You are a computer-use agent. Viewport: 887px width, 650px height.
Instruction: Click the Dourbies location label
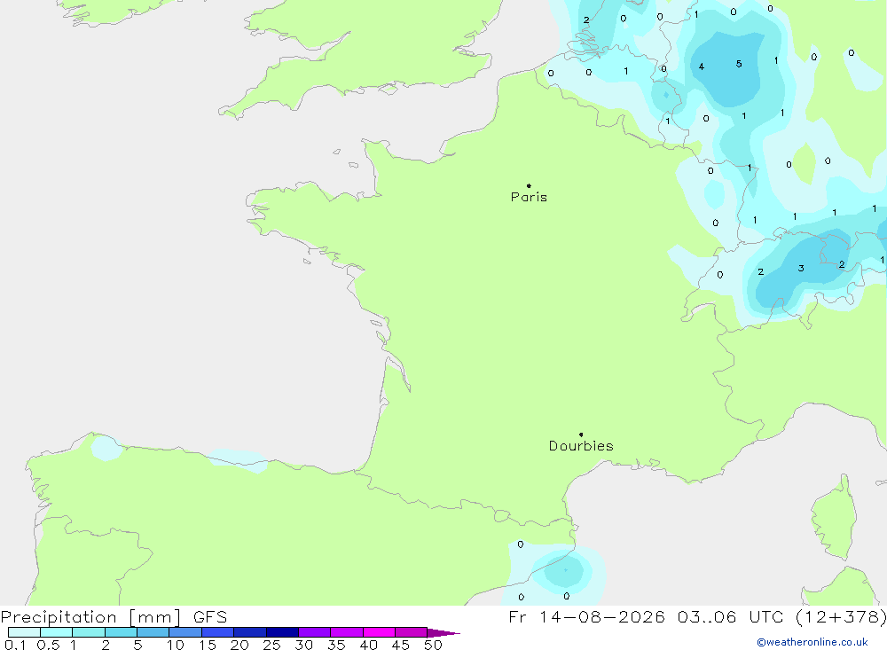click(581, 446)
